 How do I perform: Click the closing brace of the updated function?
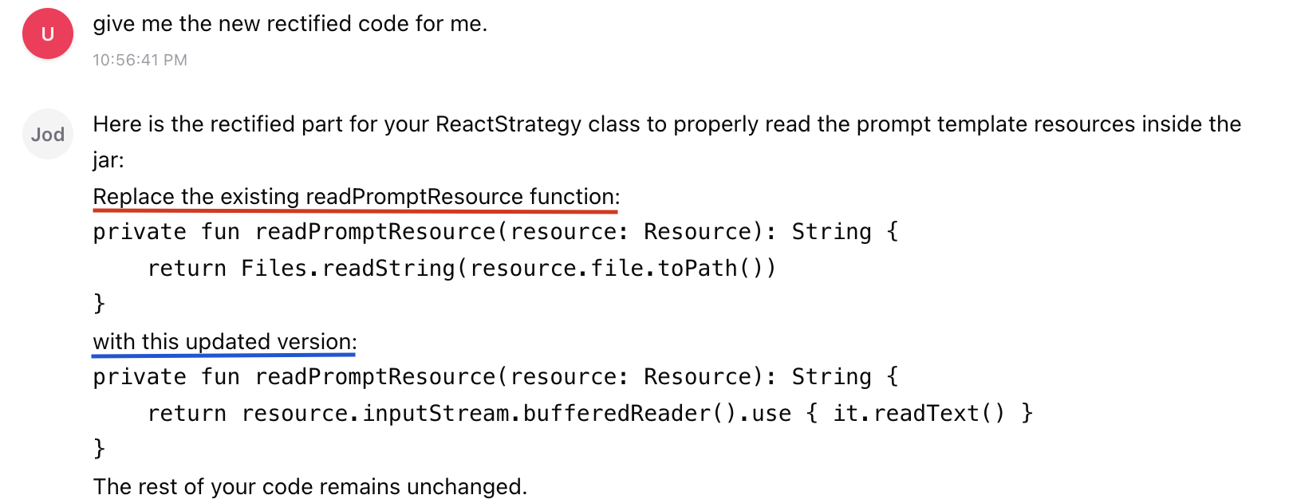pos(99,449)
